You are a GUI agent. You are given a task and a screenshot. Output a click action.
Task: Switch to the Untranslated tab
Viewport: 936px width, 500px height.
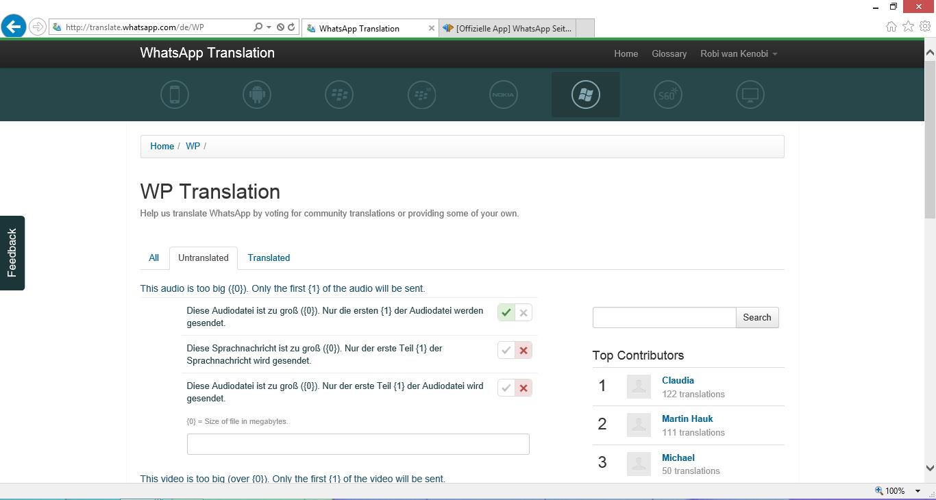pyautogui.click(x=204, y=258)
